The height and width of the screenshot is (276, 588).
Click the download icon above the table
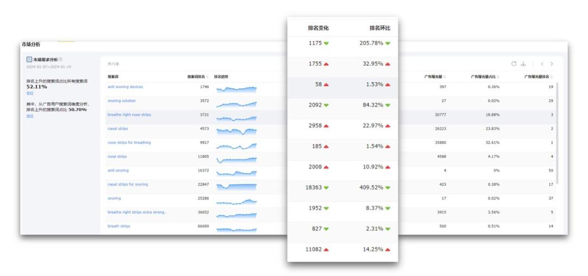point(523,64)
